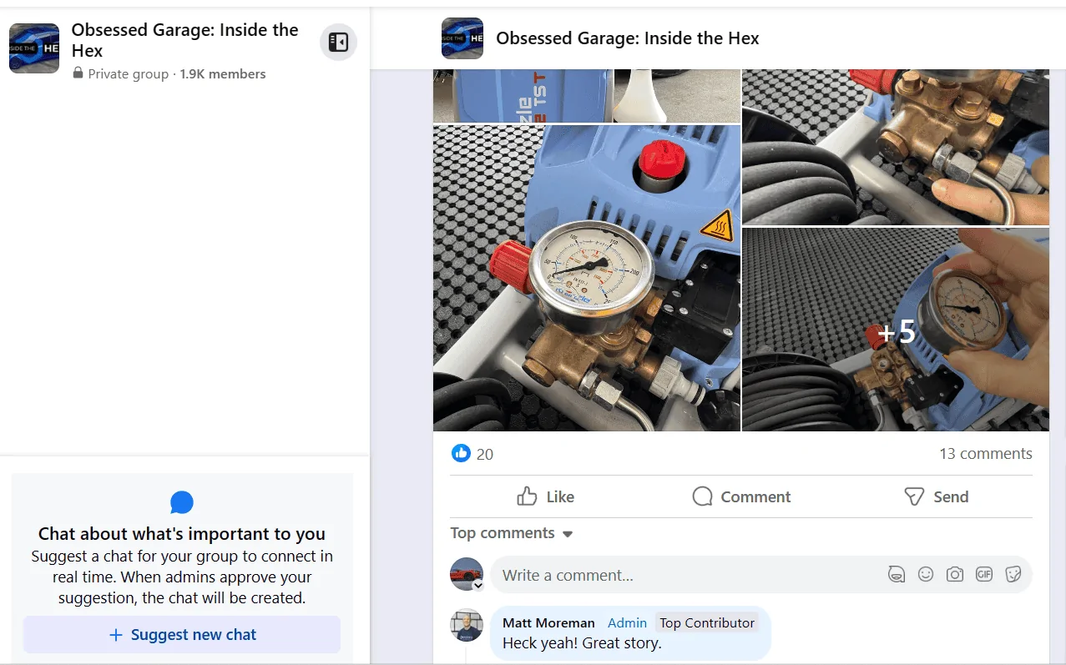Switch commenting identity via avatar arrow
The image size is (1066, 665).
(478, 586)
